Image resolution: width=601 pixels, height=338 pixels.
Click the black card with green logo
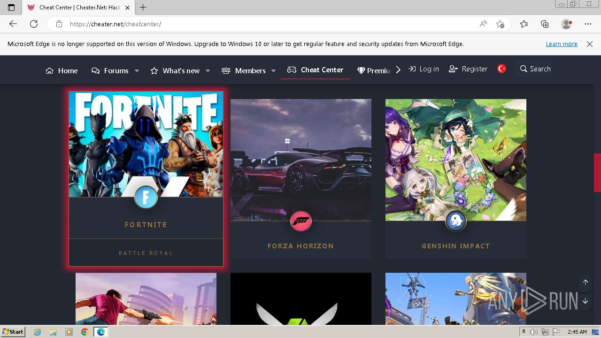[x=301, y=299]
